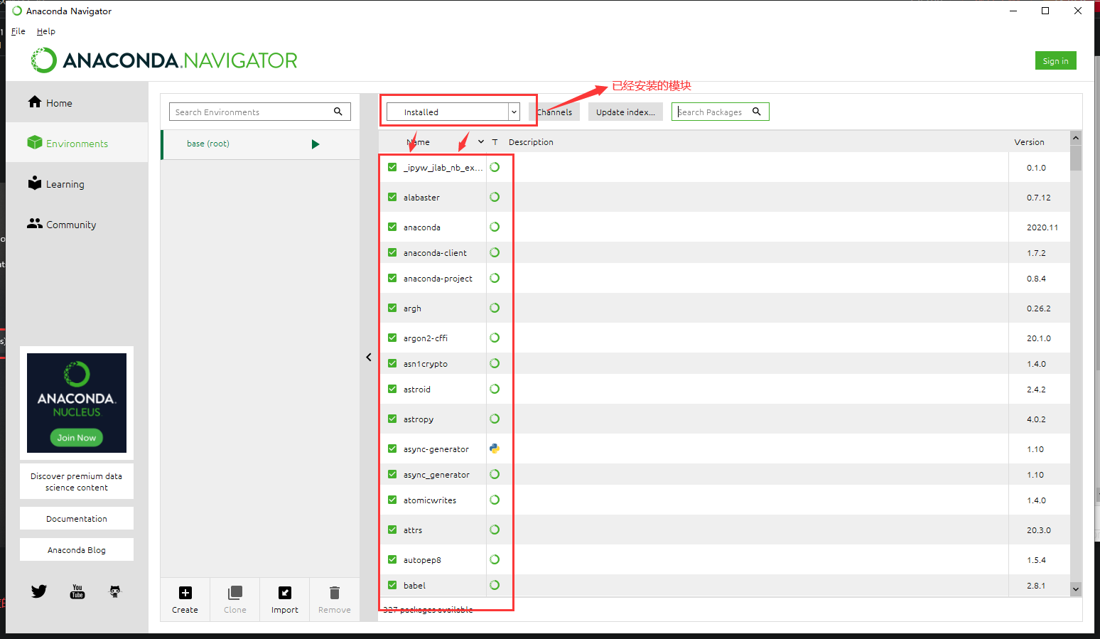Toggle the anaconda package checkbox
This screenshot has height=639, width=1100.
pyautogui.click(x=392, y=227)
